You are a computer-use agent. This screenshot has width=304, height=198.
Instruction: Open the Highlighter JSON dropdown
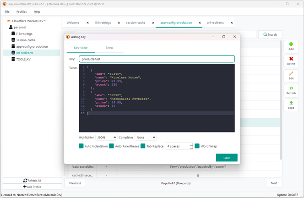(106, 137)
